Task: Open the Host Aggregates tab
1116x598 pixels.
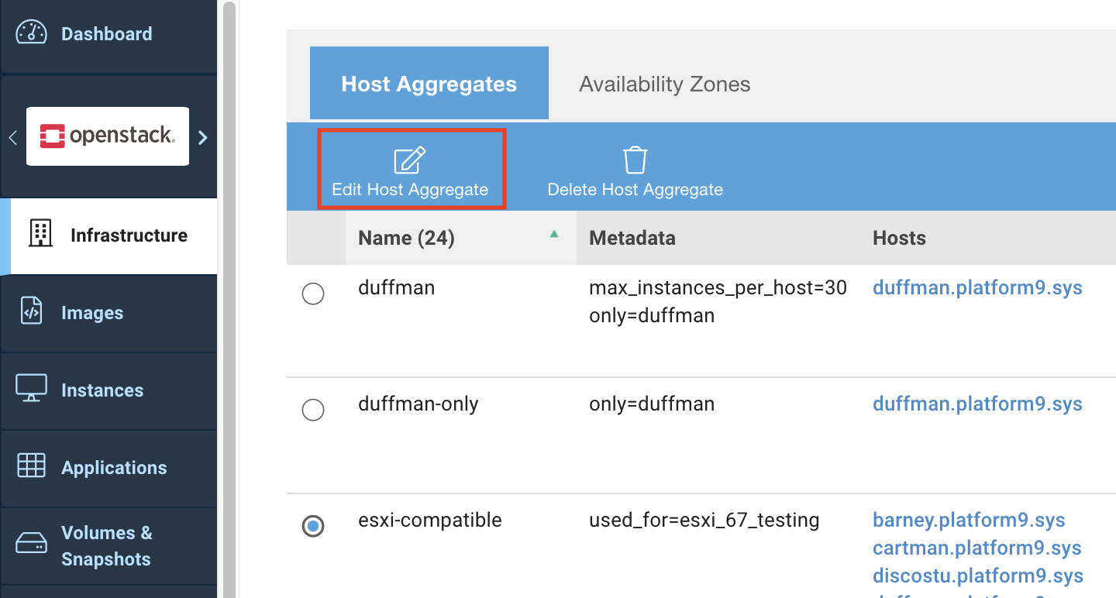Action: (429, 84)
